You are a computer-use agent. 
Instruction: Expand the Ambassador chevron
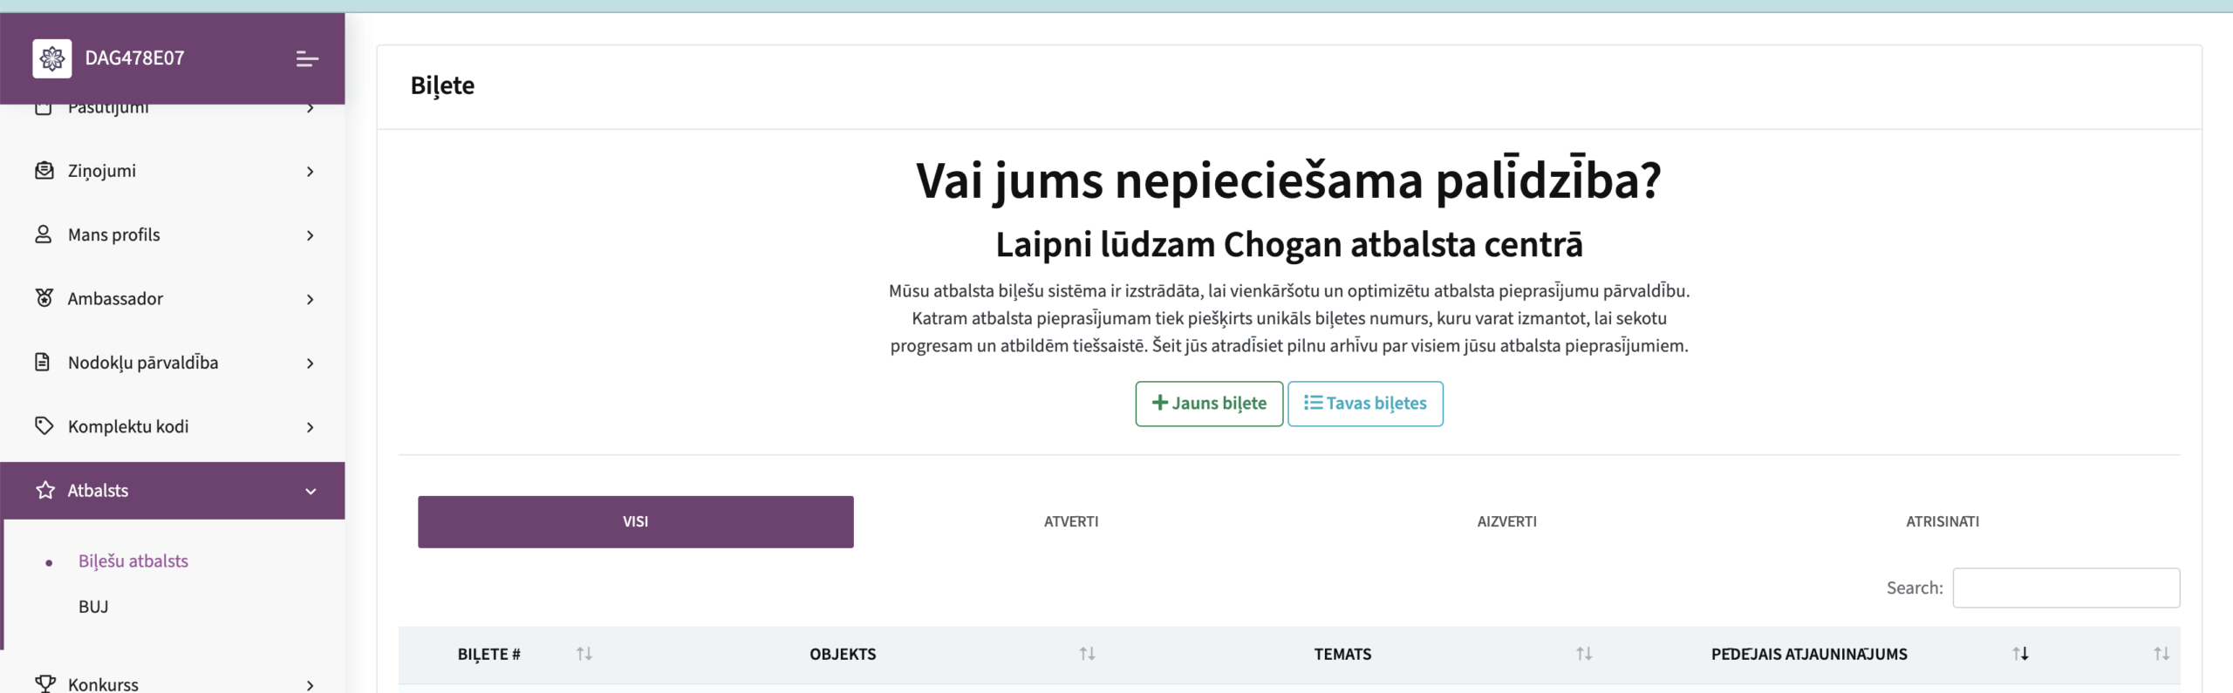pos(311,299)
